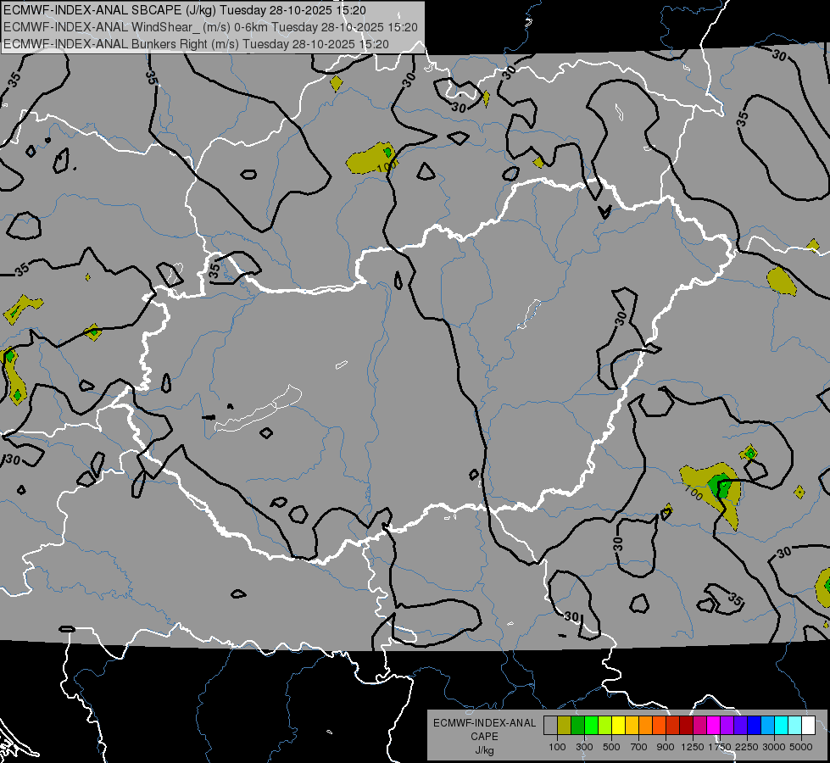Image resolution: width=830 pixels, height=763 pixels.
Task: Pick the bright green legend swatch
Action: [591, 726]
